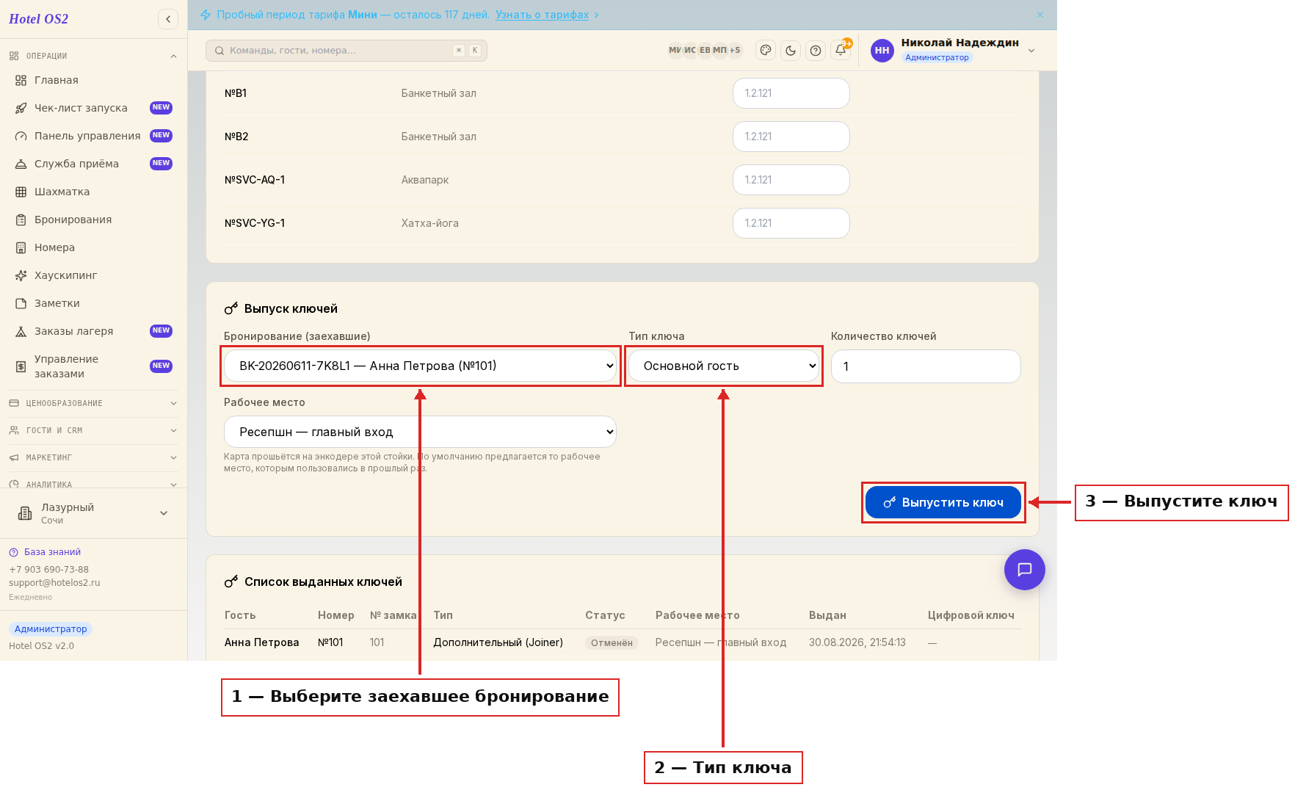Open the Тип ключа dropdown
The width and height of the screenshot is (1306, 801).
point(724,366)
